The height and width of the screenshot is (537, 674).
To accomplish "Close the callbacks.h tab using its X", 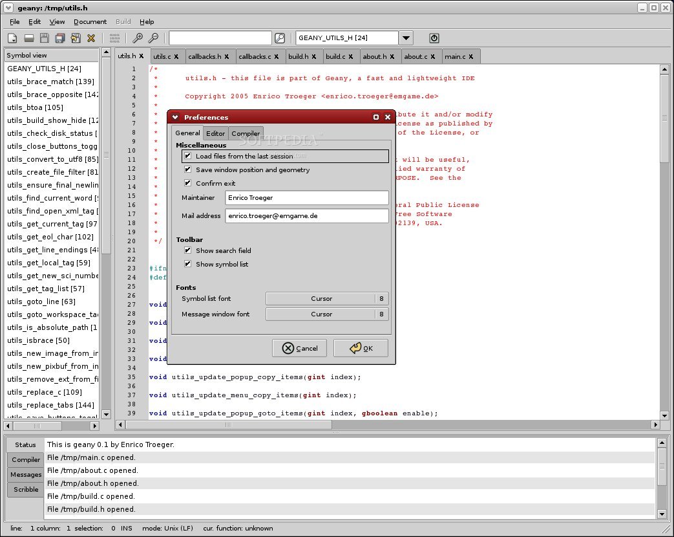I will (x=227, y=56).
